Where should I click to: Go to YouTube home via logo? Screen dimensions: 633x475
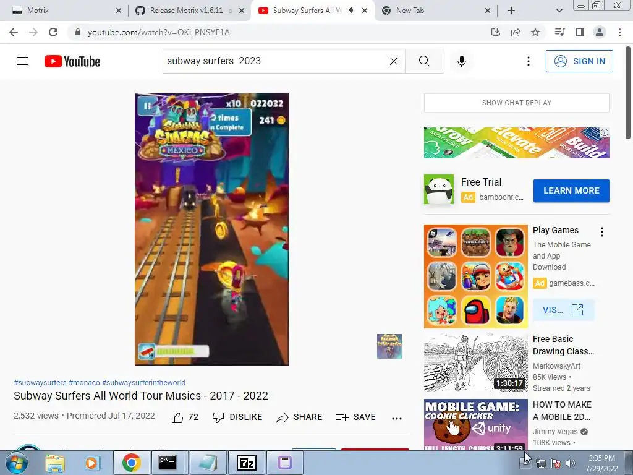72,61
